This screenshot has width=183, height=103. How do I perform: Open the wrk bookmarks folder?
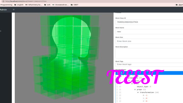point(47,5)
